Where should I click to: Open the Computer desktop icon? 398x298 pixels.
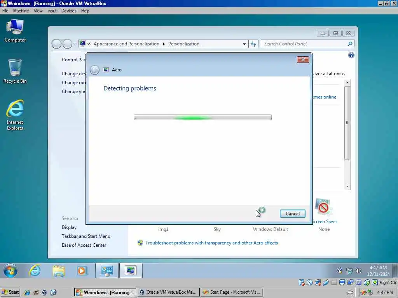point(15,31)
